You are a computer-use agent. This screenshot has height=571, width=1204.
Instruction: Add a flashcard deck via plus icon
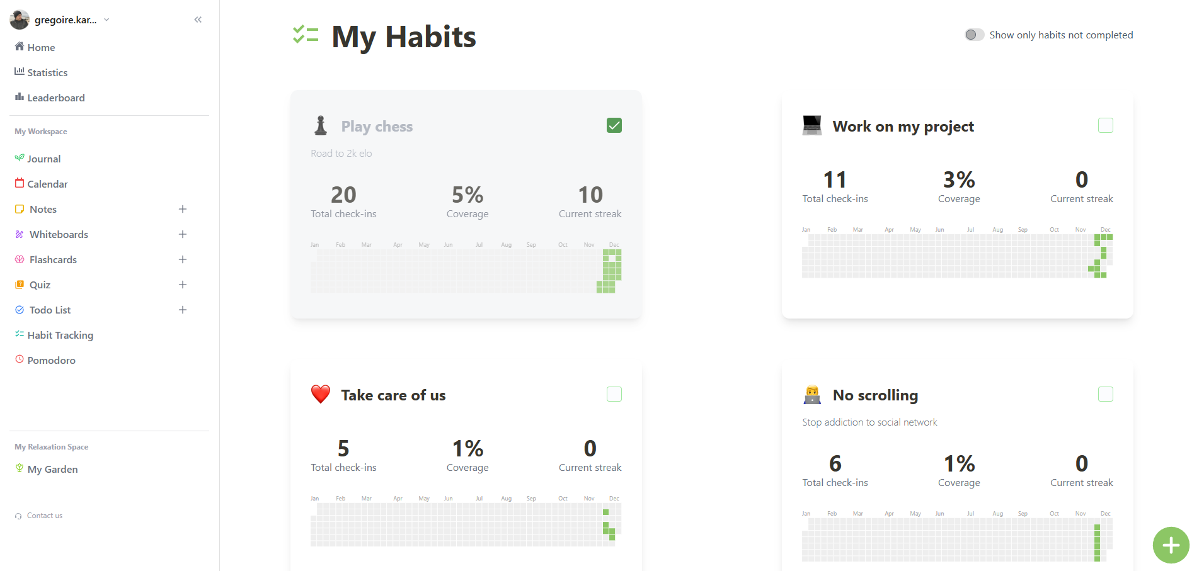click(x=183, y=259)
